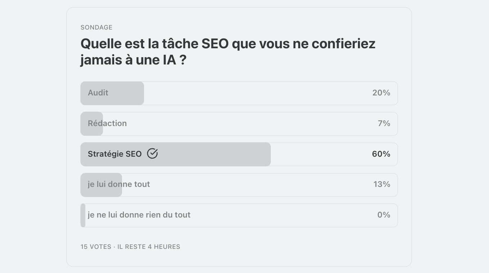Click the '15 votes' count text
489x273 pixels.
click(x=96, y=247)
